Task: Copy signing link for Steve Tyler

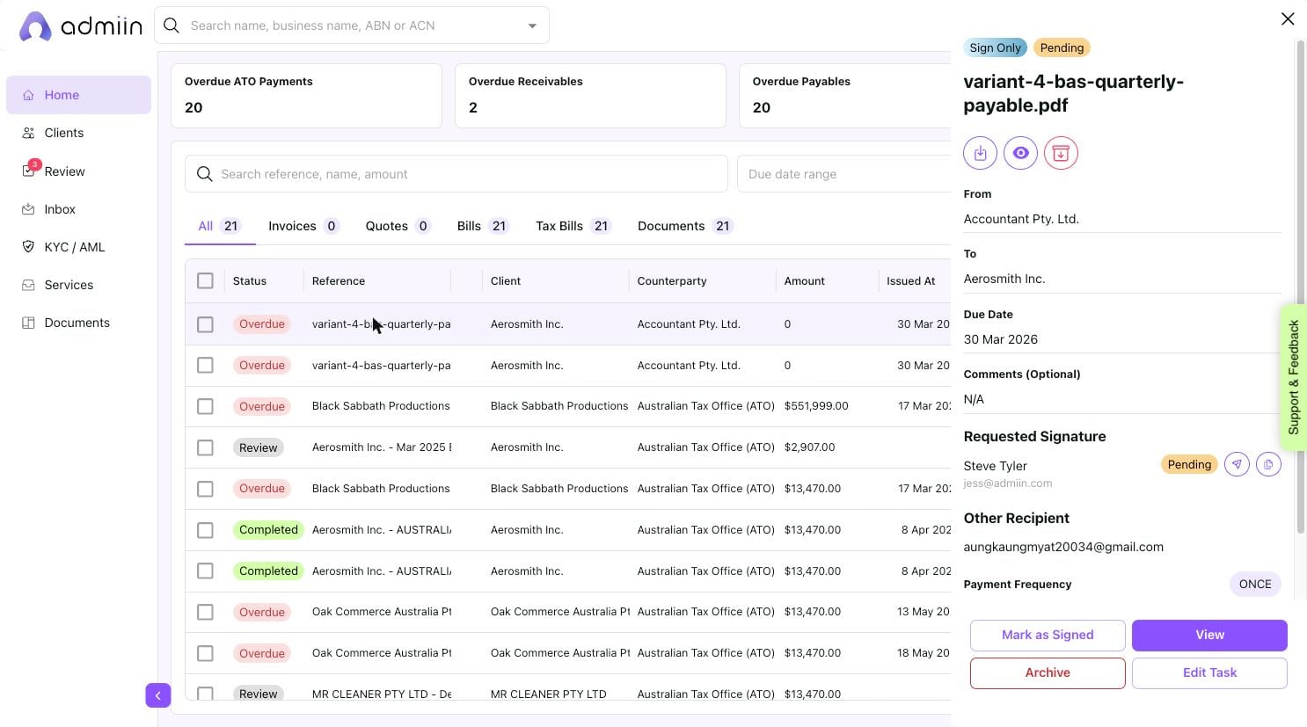Action: (x=1268, y=464)
